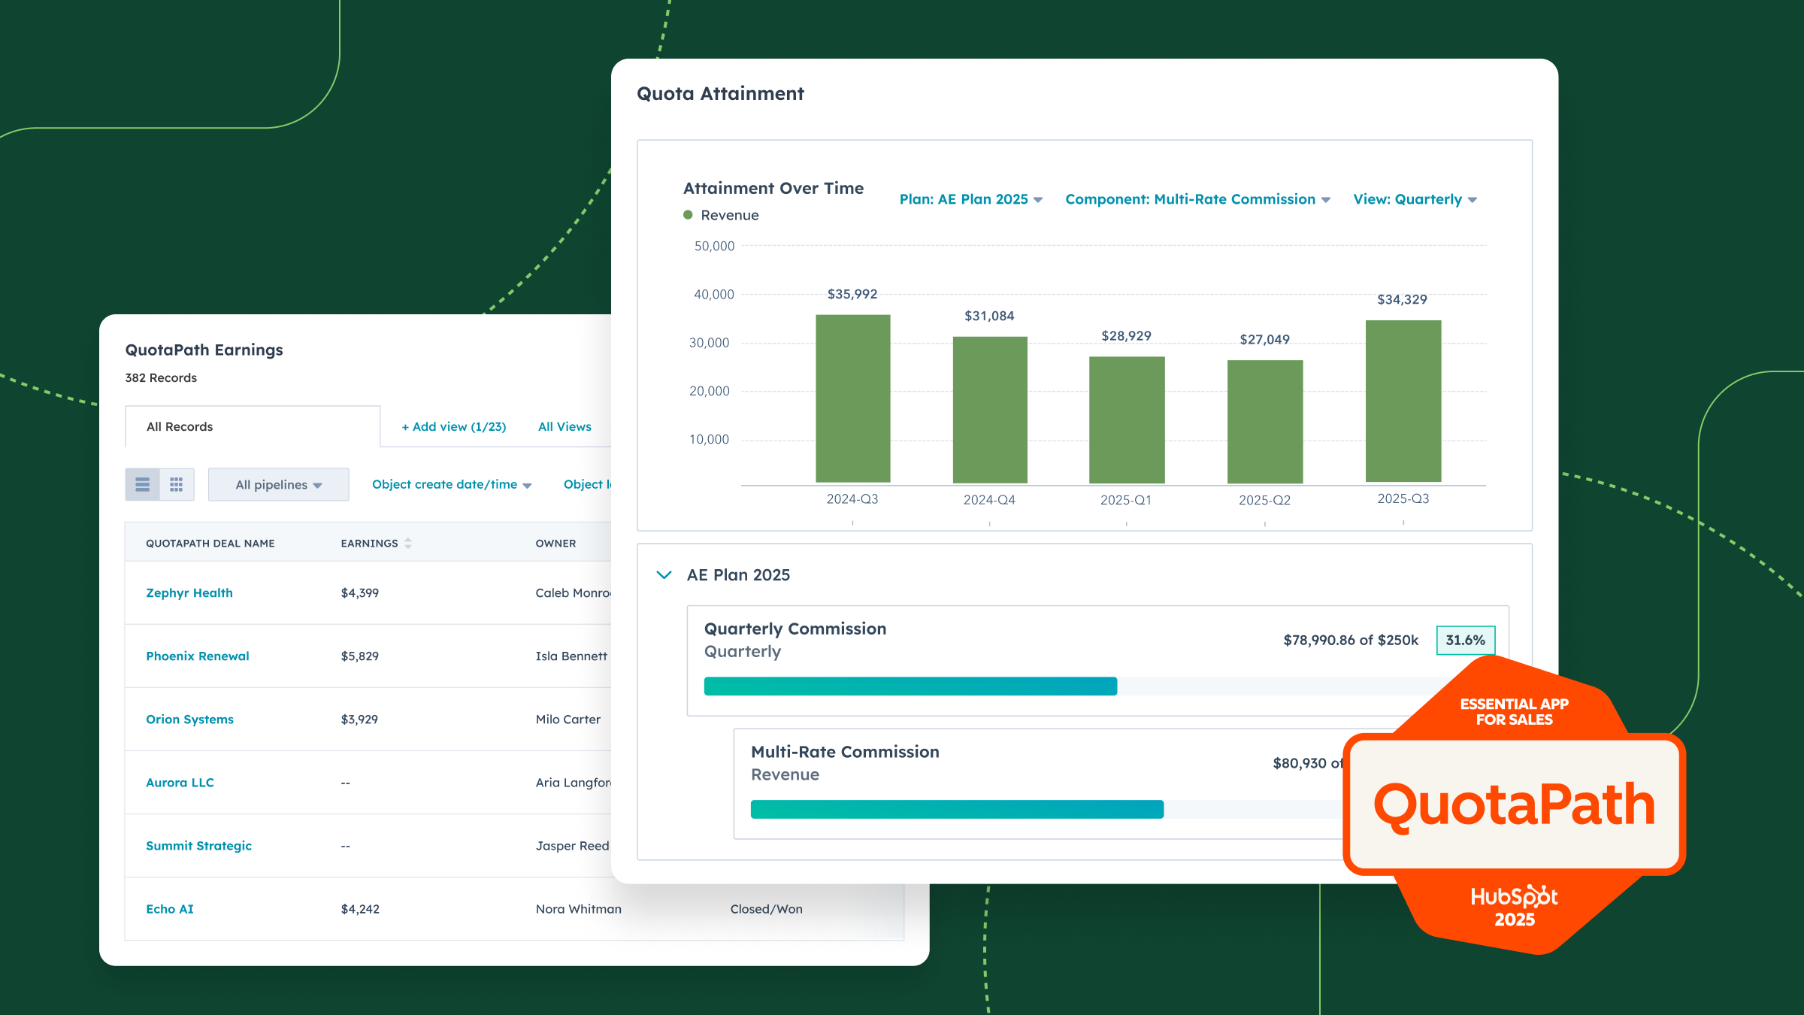Click the 2025-Q3 revenue bar
The width and height of the screenshot is (1804, 1015).
1403,401
